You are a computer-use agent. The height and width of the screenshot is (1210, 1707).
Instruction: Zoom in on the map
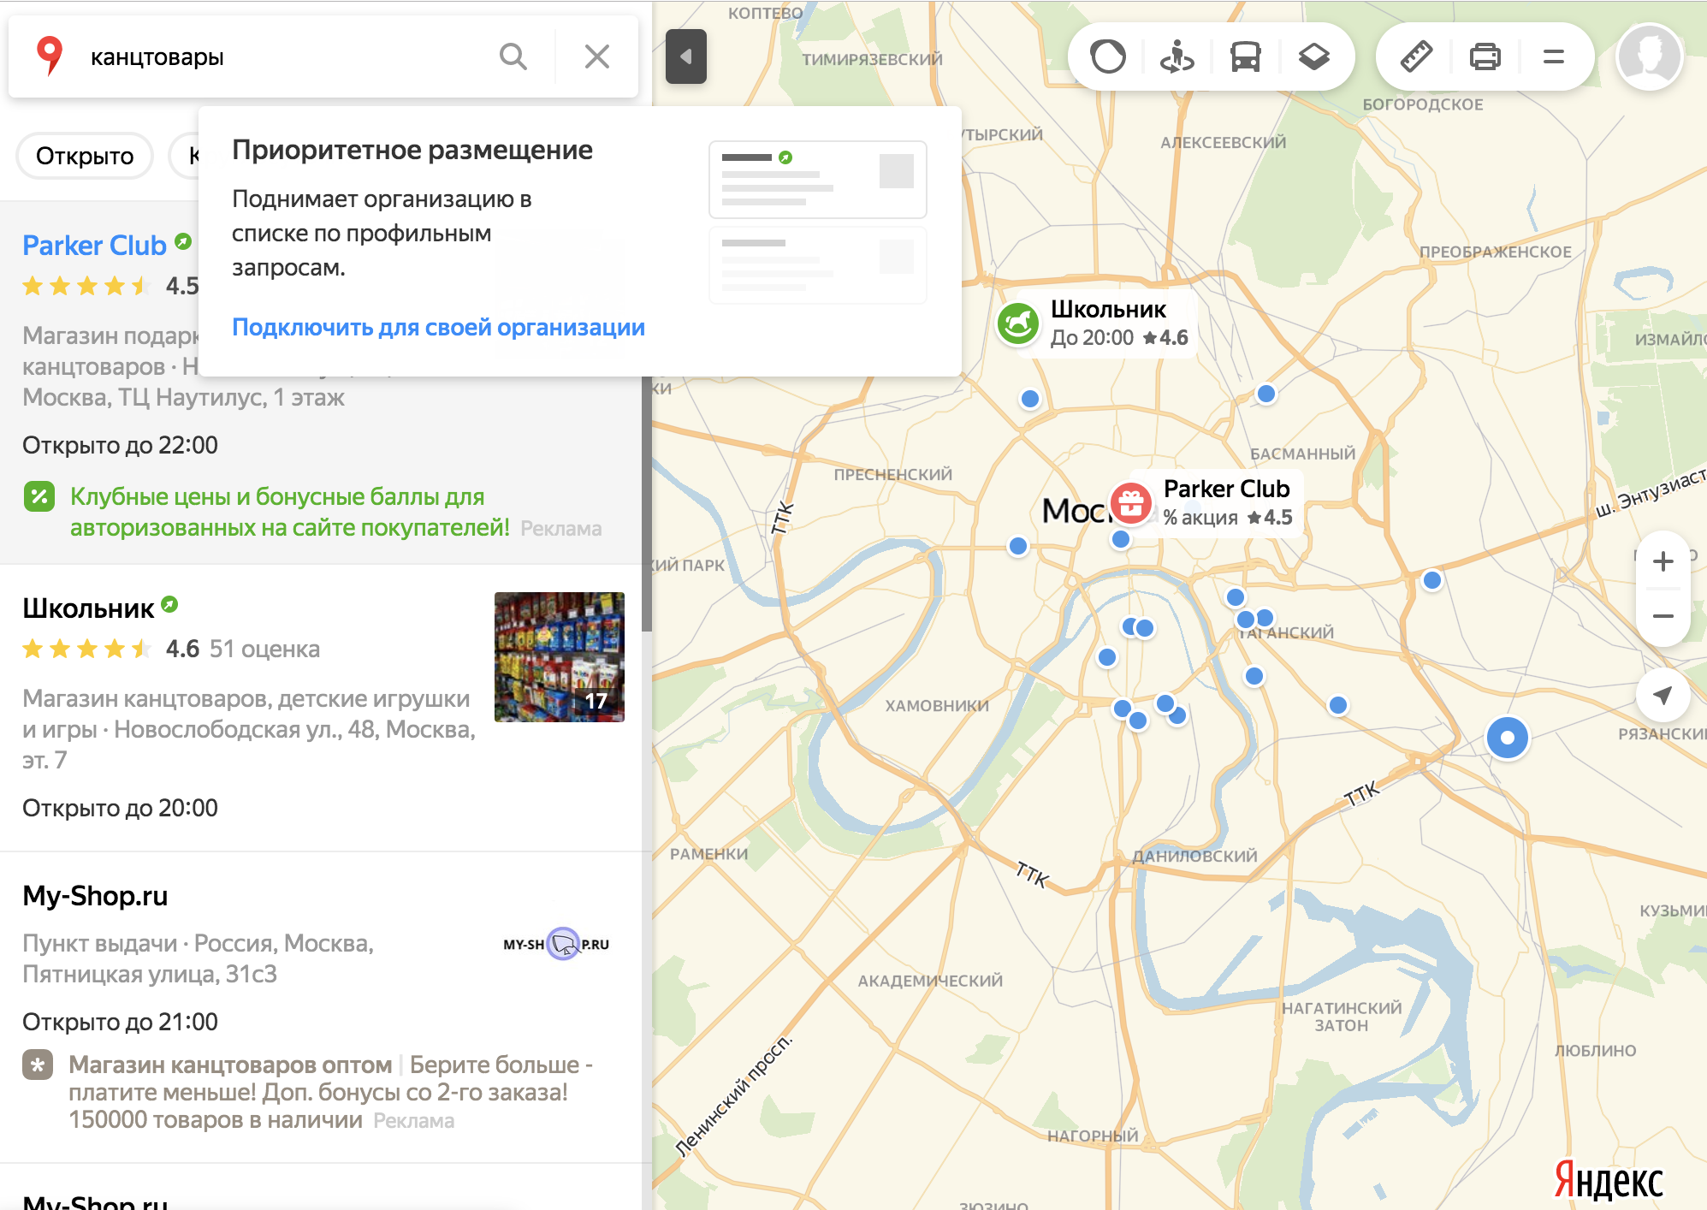point(1663,561)
